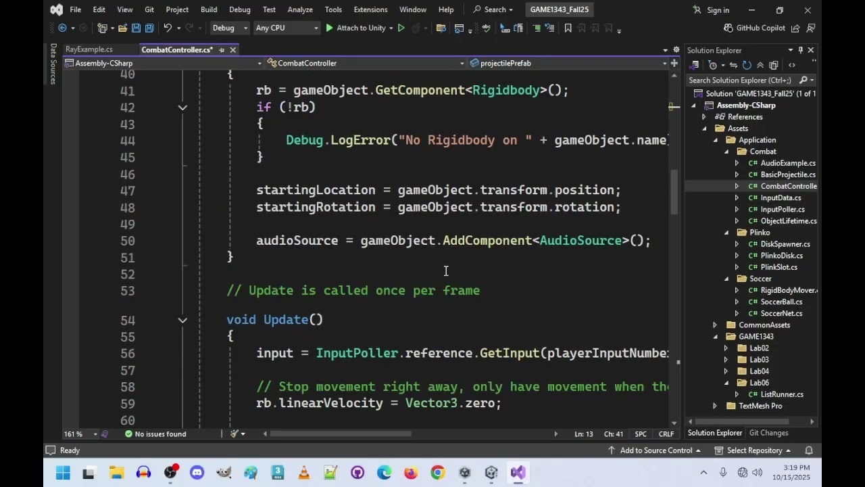The image size is (865, 487).
Task: Sync with active document in Solution Explorer
Action: (733, 65)
